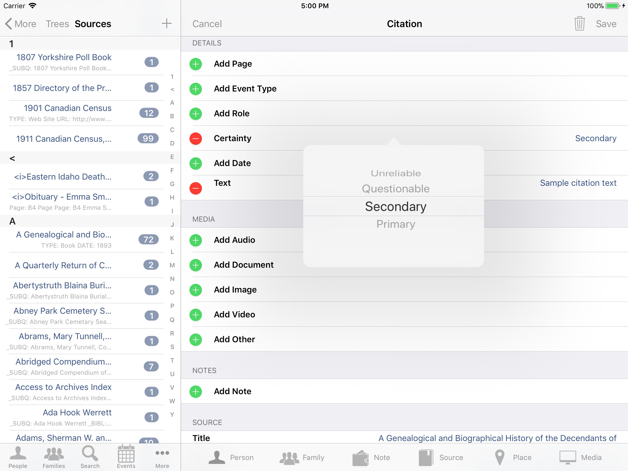This screenshot has width=628, height=471.
Task: Jump to letter M in index
Action: (172, 265)
